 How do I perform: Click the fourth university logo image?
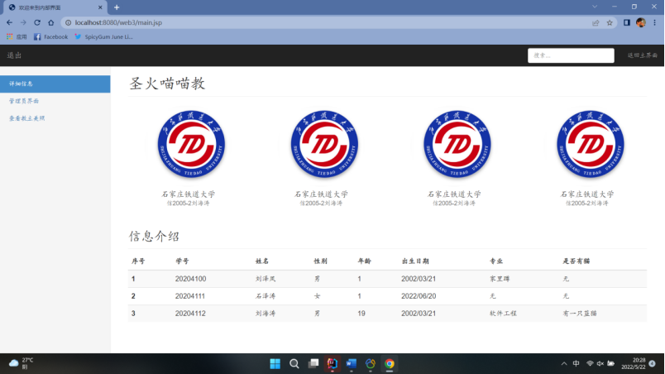pyautogui.click(x=591, y=144)
